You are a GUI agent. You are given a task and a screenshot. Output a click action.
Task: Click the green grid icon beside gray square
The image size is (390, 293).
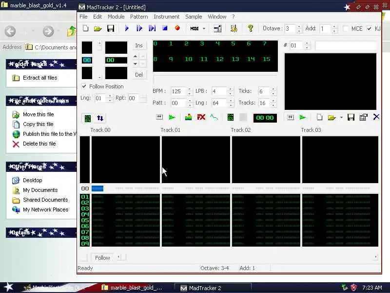[x=231, y=117]
